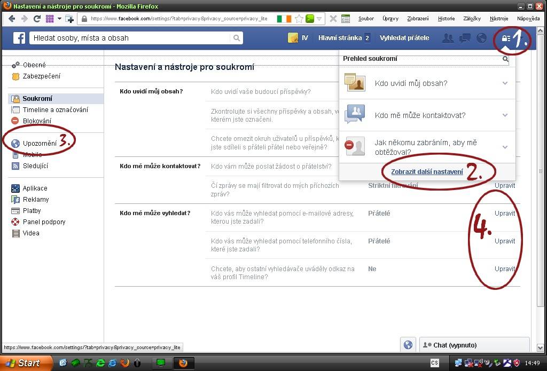Go to Hlavní stránka

pyautogui.click(x=340, y=38)
